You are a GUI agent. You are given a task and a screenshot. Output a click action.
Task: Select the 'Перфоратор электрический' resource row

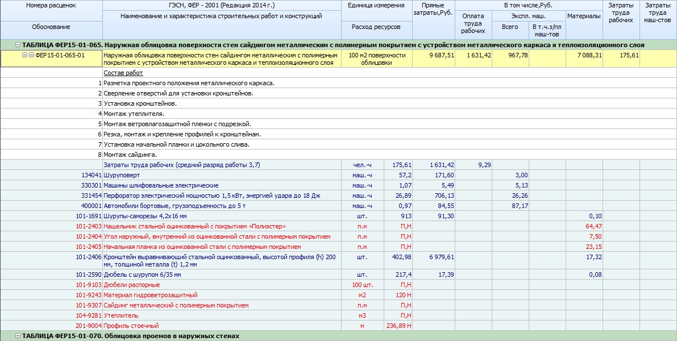[338, 196]
